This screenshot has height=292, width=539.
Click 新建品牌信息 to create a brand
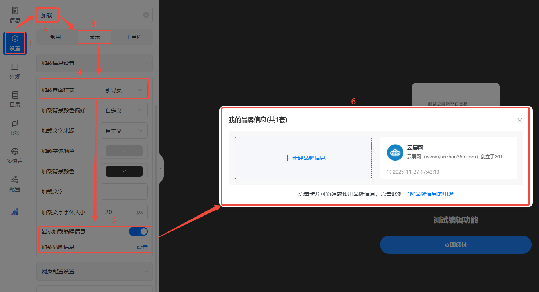tap(304, 158)
